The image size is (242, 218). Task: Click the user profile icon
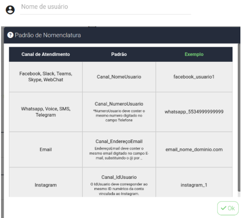(x=10, y=10)
